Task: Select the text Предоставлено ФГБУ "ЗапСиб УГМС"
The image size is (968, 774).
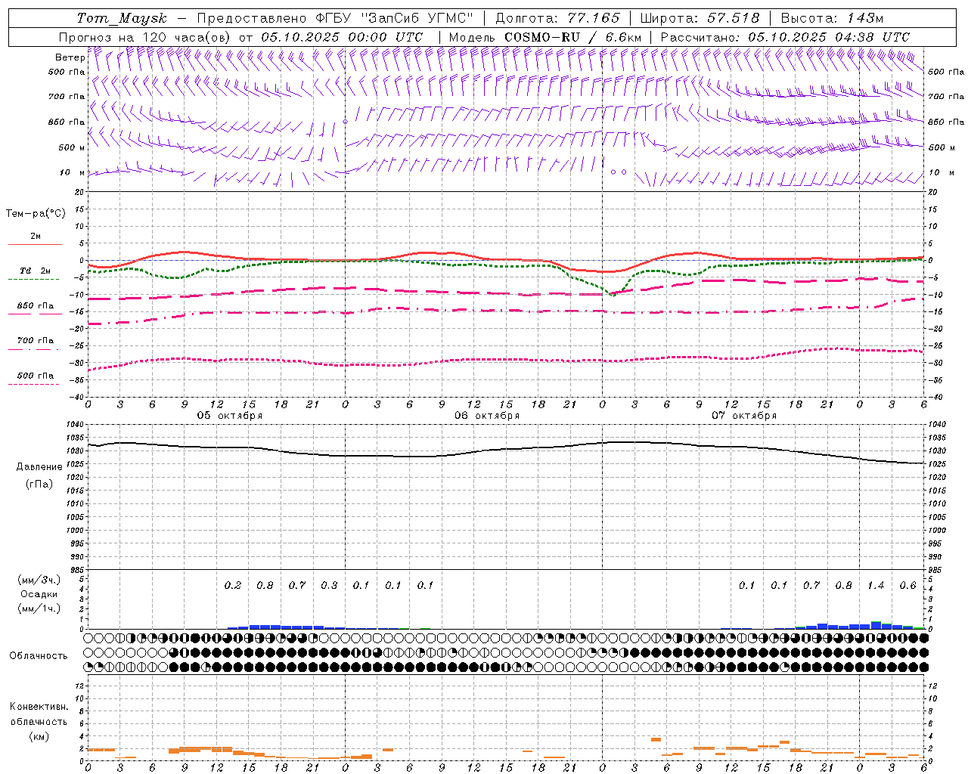Action: tap(335, 18)
